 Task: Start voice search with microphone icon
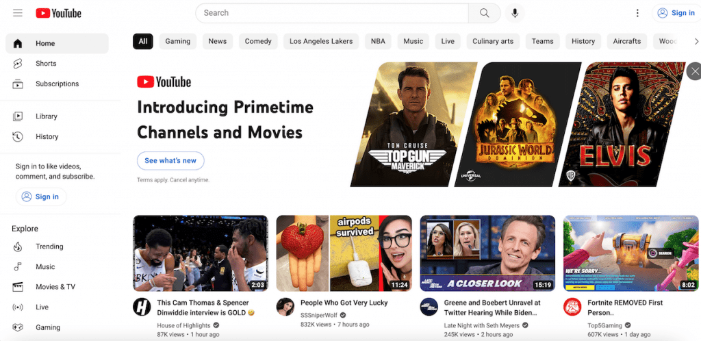coord(515,13)
